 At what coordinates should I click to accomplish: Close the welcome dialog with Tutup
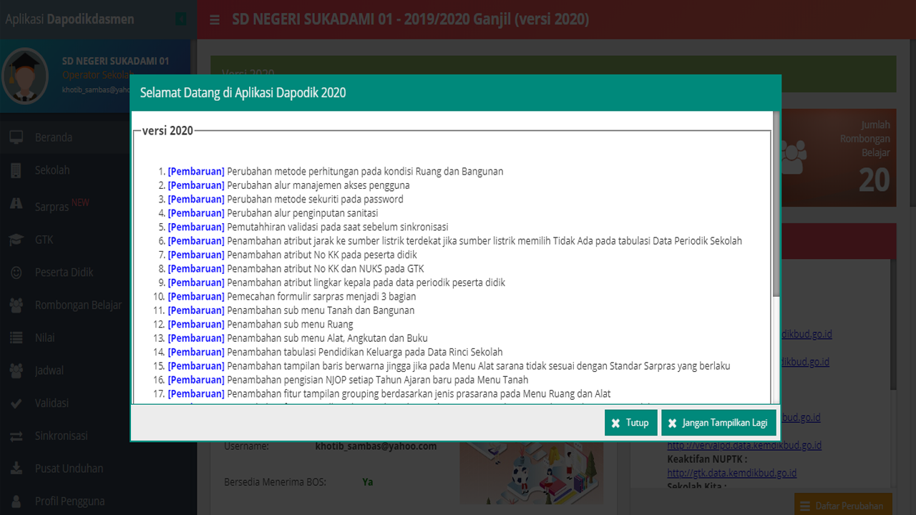pos(630,423)
